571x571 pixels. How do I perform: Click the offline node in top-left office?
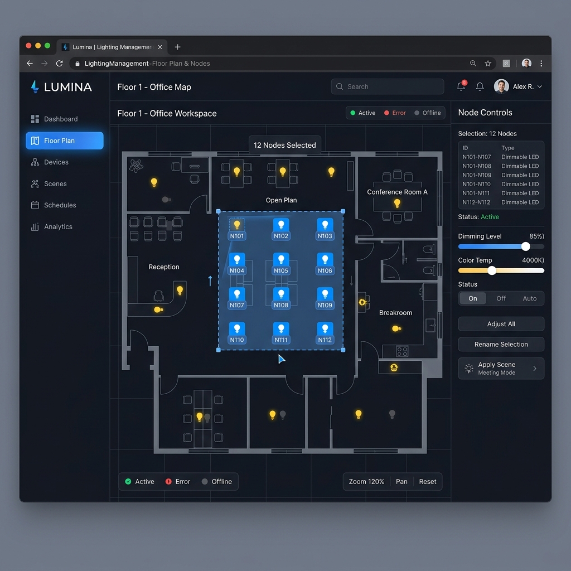(x=166, y=200)
